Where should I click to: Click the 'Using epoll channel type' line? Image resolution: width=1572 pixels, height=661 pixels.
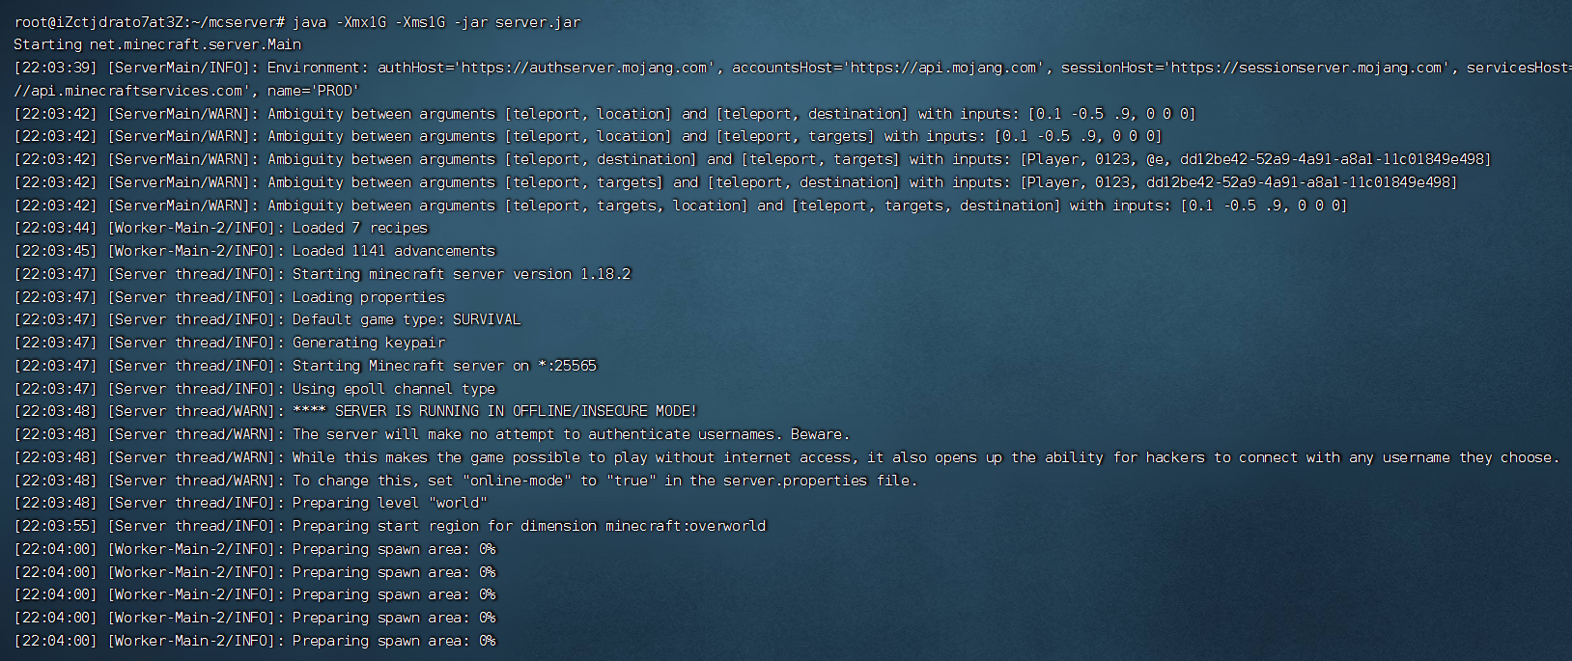(x=255, y=389)
